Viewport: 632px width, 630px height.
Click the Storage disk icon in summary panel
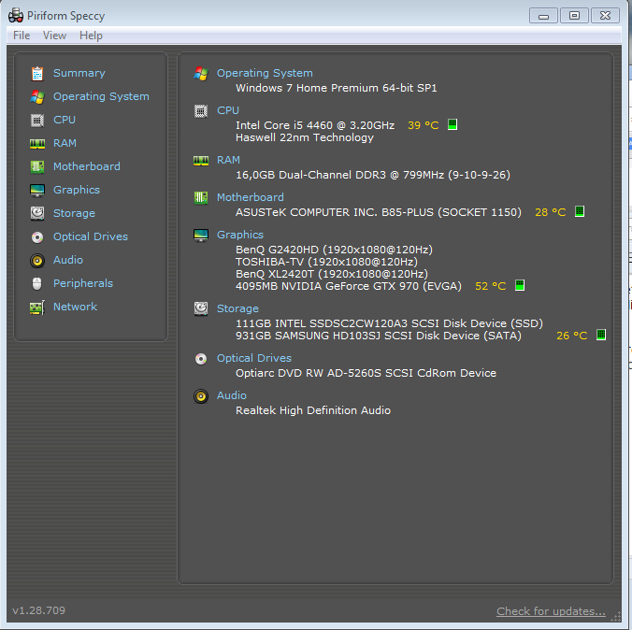(x=201, y=308)
